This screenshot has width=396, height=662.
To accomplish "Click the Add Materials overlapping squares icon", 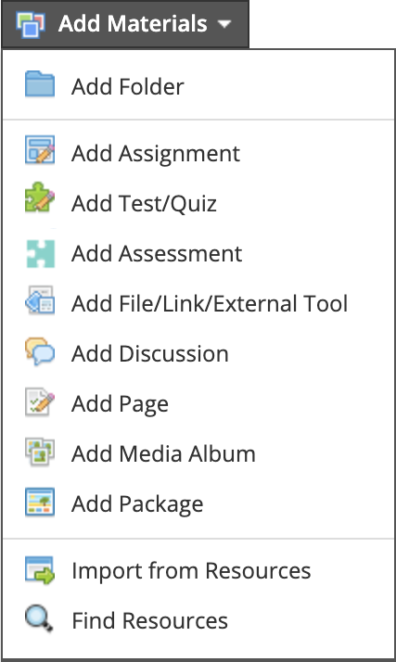I will (30, 24).
